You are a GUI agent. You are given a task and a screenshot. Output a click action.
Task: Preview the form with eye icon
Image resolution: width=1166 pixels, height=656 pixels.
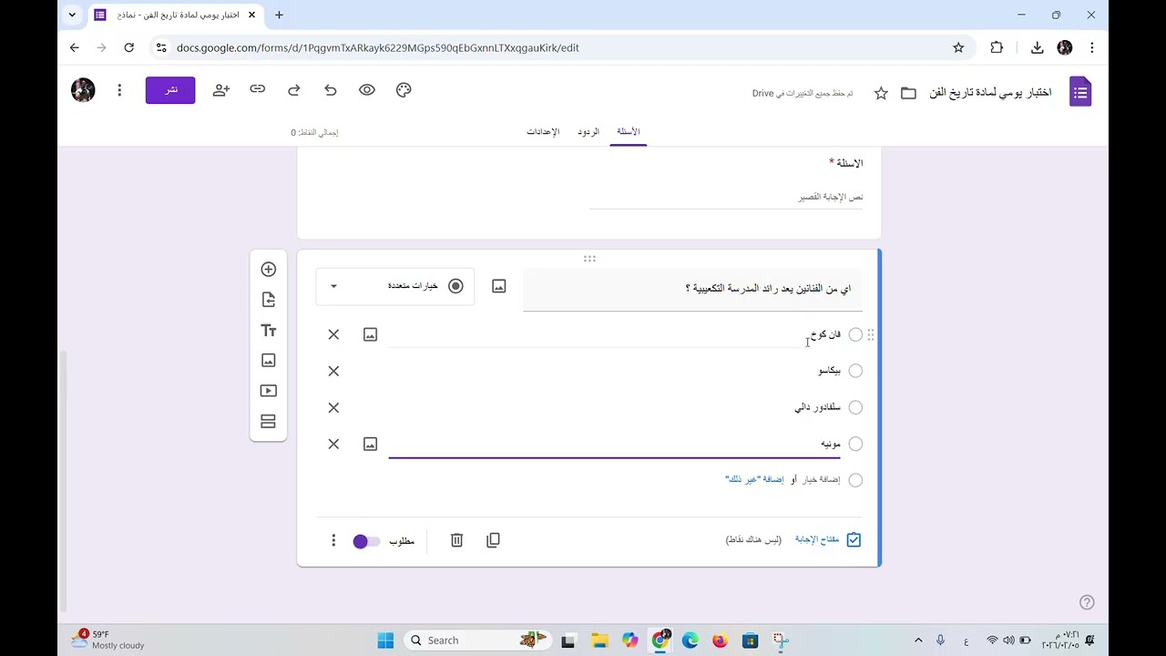[x=367, y=90]
